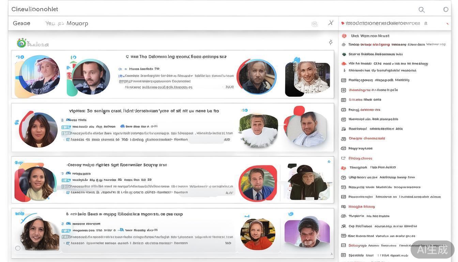Switch to the "Mouorp" tab
Screen dimensions: 458x262
point(77,23)
